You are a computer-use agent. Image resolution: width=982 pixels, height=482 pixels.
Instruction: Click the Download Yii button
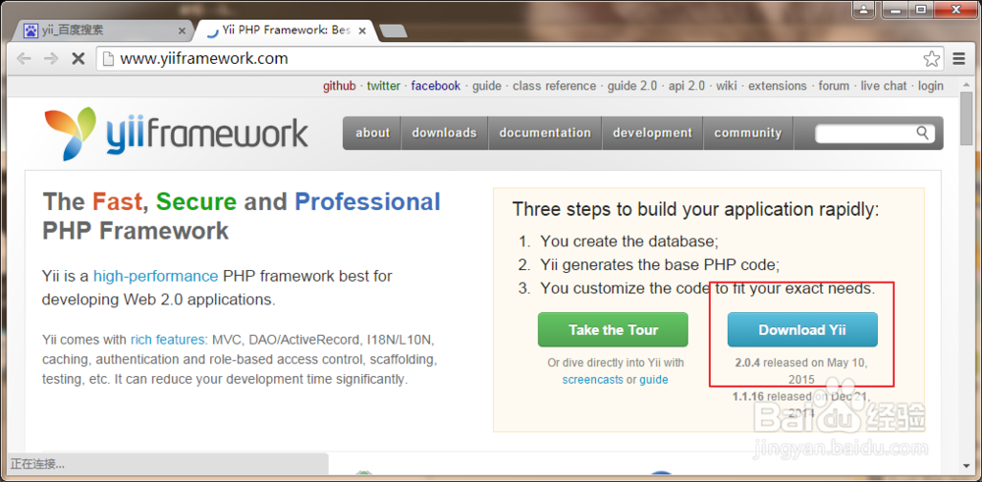pyautogui.click(x=802, y=330)
